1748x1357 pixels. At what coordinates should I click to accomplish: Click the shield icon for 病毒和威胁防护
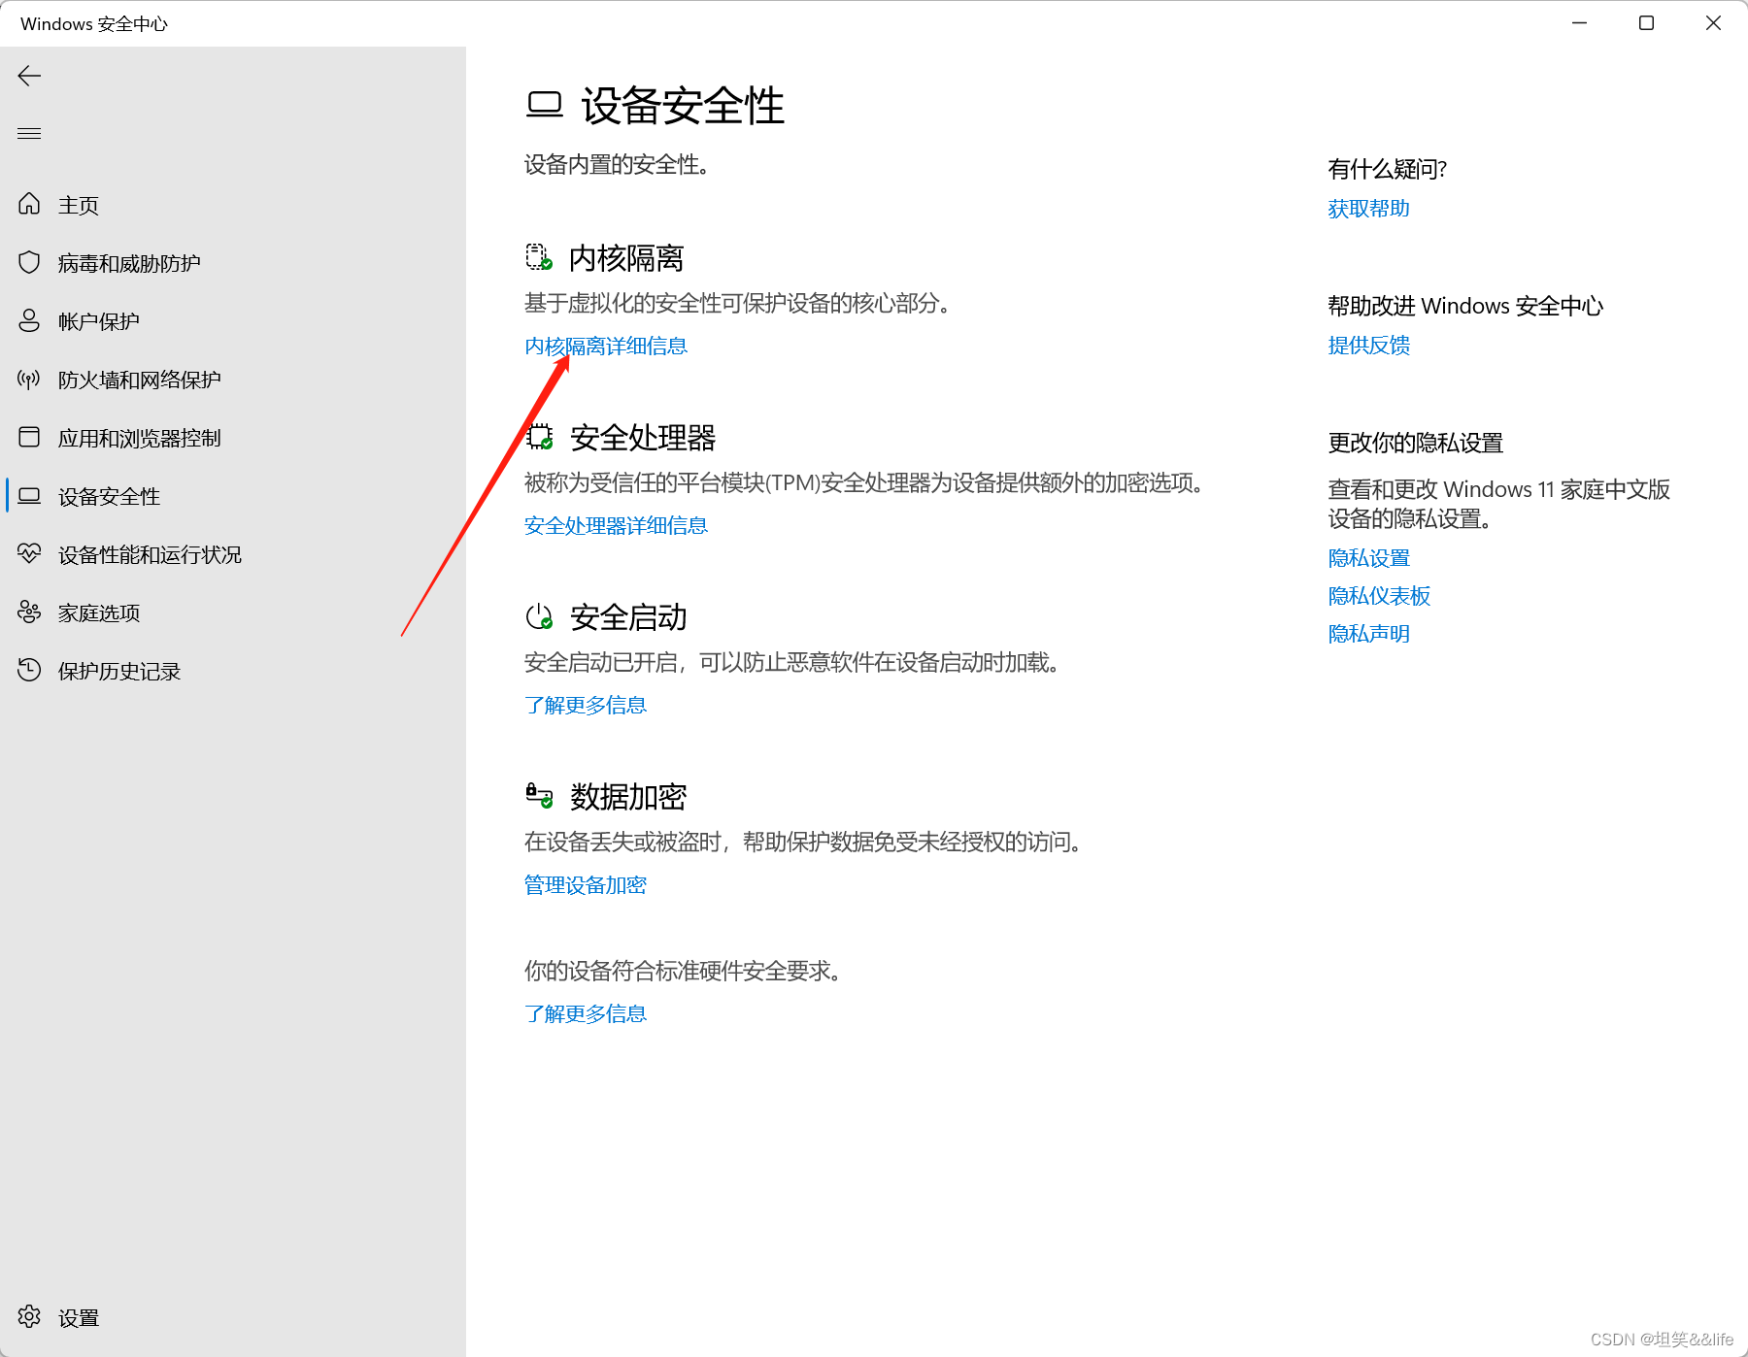29,262
